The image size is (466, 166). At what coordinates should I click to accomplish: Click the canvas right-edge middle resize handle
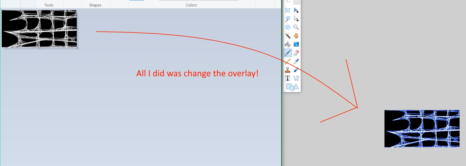point(77,29)
